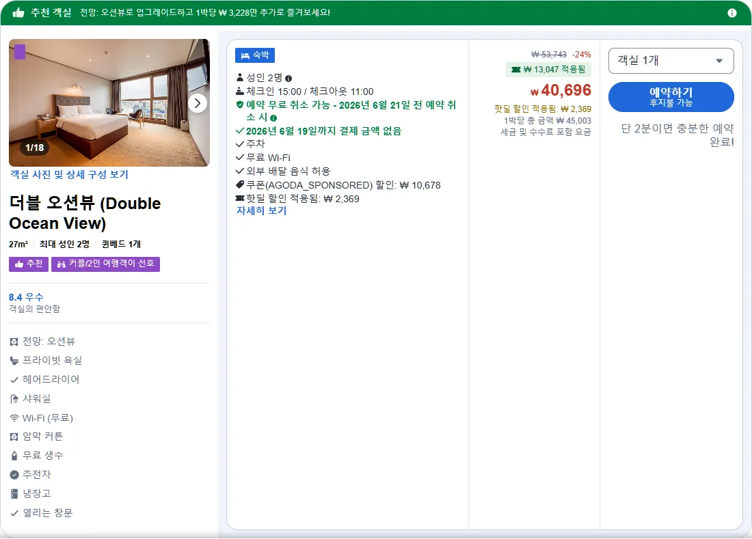Click the 숙박 badge

point(255,55)
